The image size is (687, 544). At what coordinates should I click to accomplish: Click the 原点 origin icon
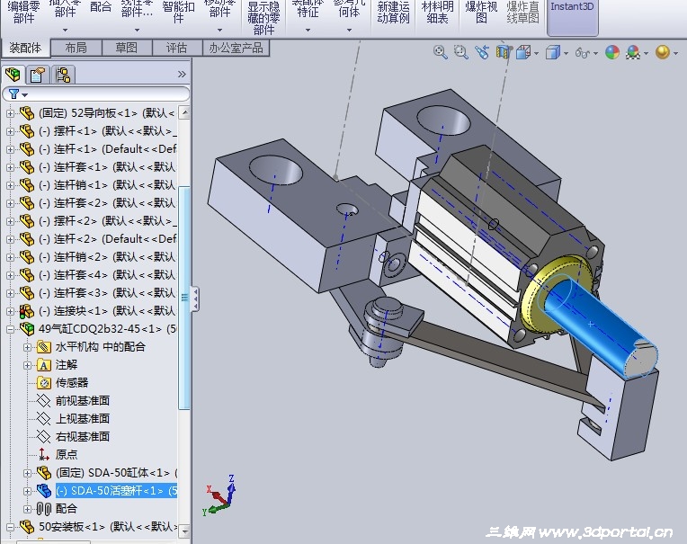click(43, 454)
